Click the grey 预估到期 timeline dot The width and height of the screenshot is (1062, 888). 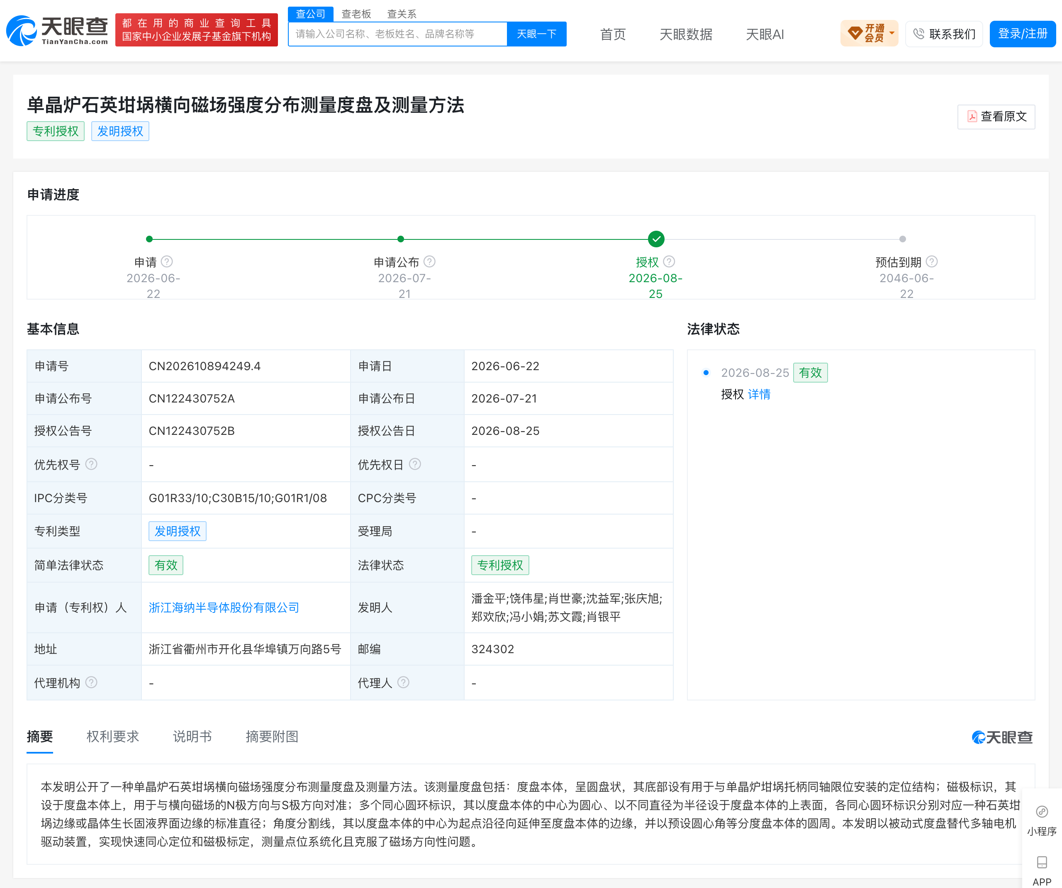click(902, 239)
